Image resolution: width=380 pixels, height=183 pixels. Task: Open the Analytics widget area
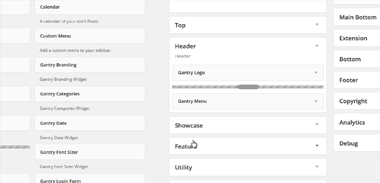[357, 122]
